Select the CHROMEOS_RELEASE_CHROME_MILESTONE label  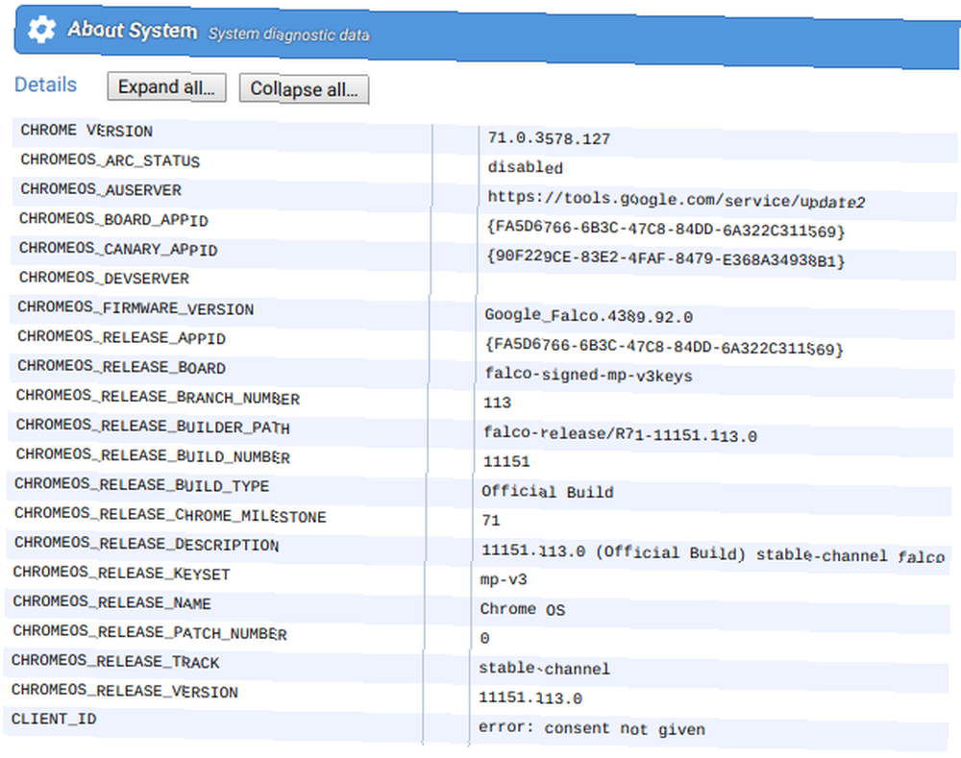tap(170, 515)
